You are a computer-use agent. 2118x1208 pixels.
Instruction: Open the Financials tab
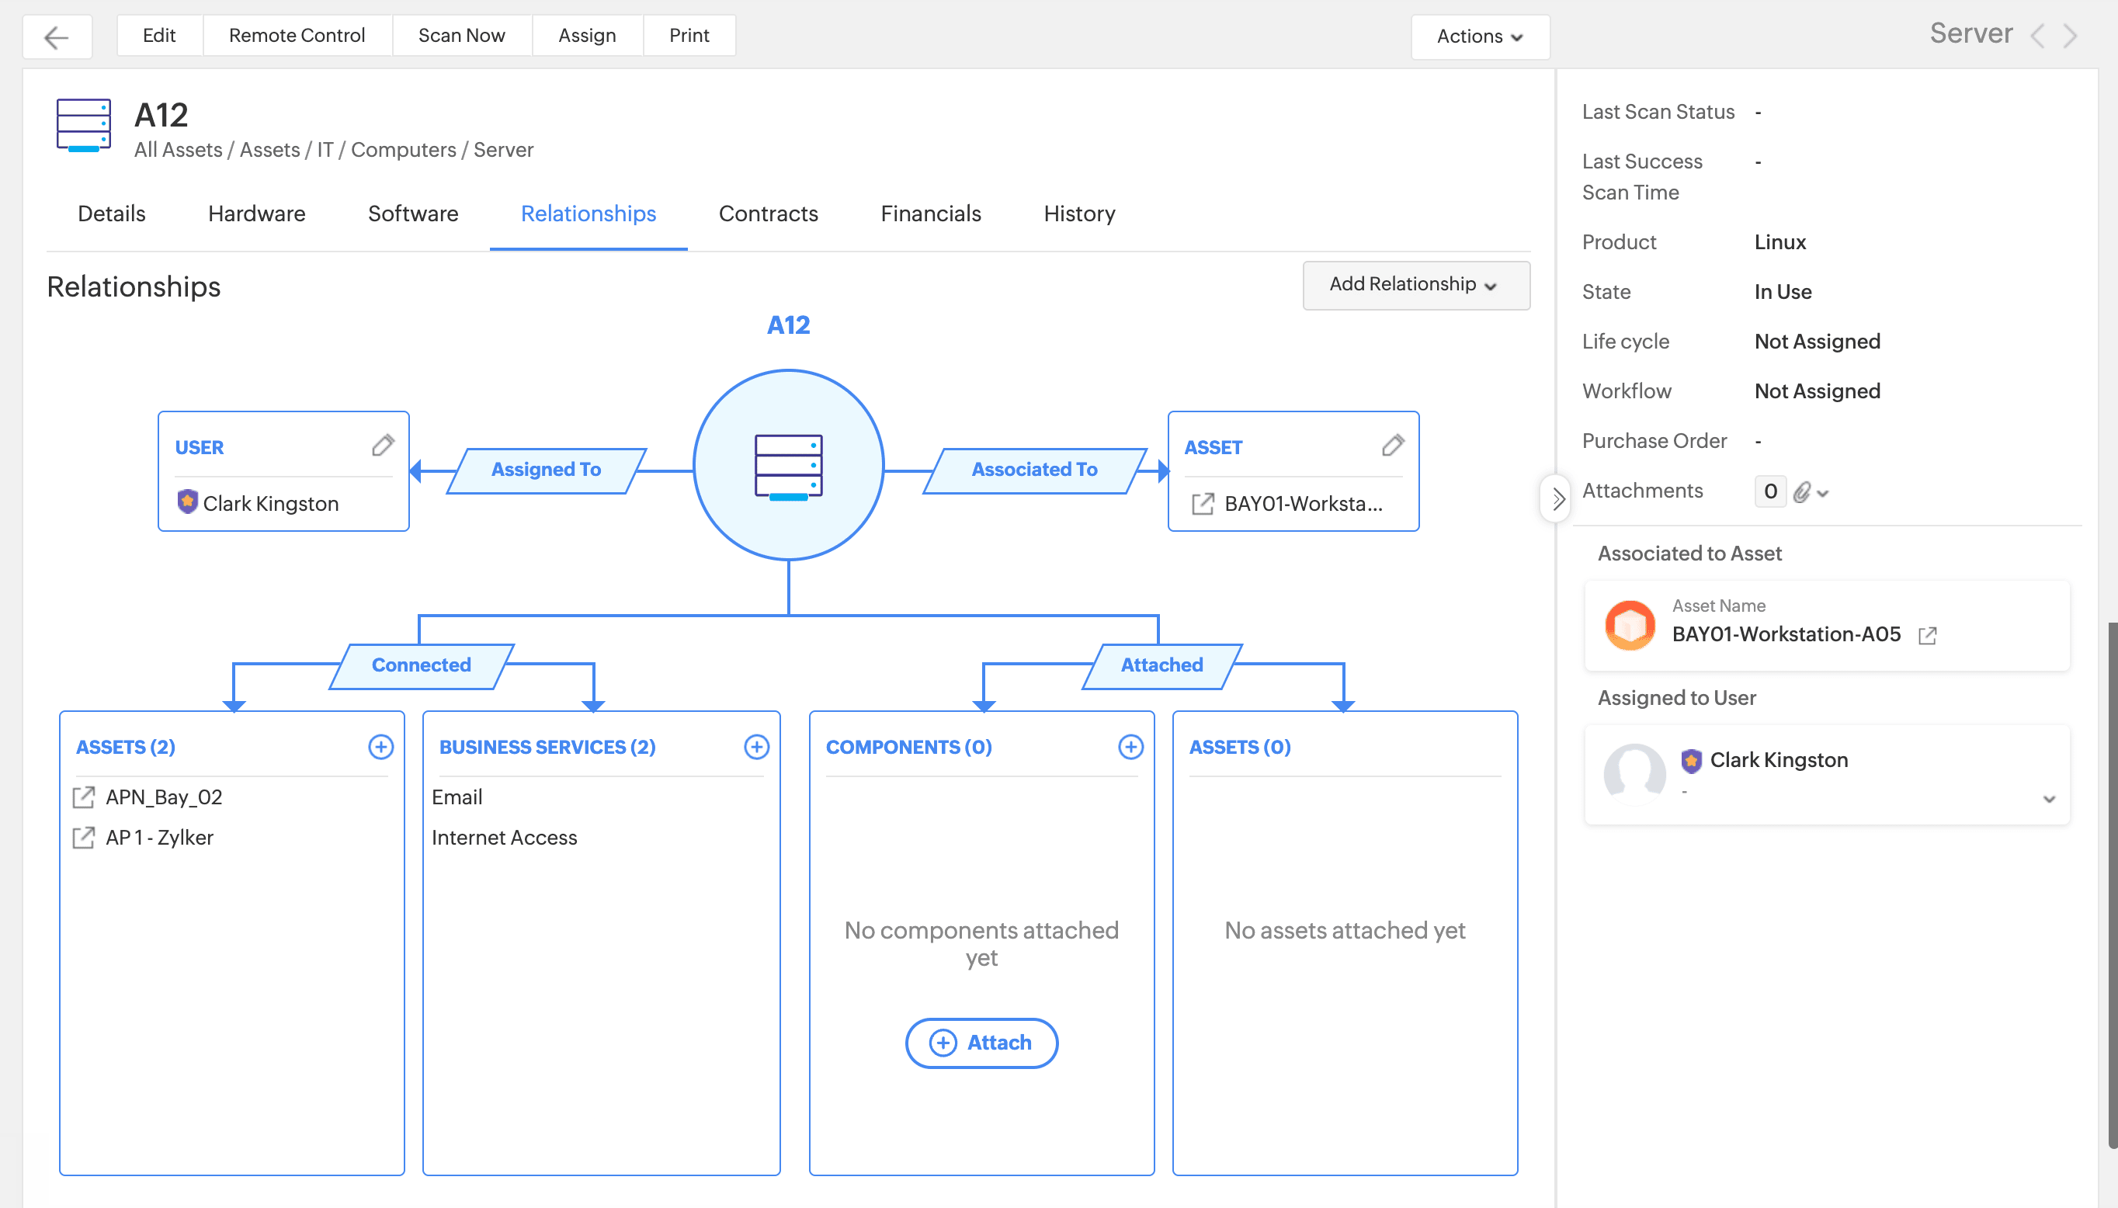pos(930,213)
